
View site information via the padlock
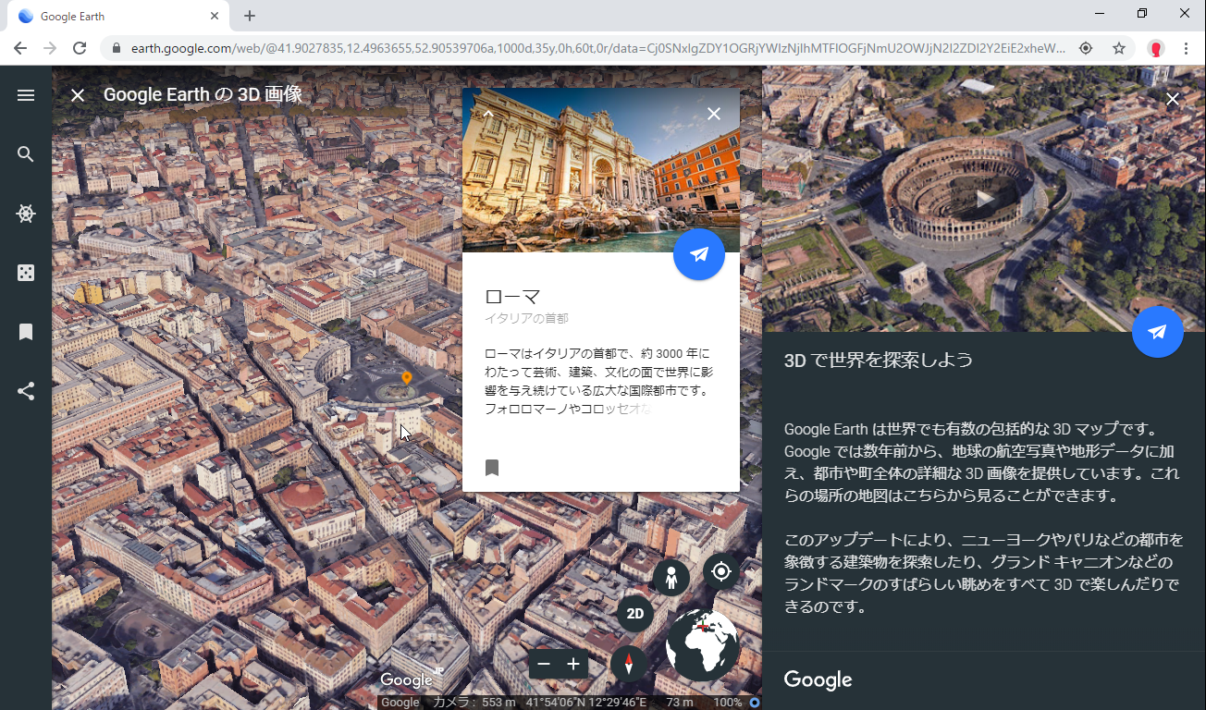[117, 48]
